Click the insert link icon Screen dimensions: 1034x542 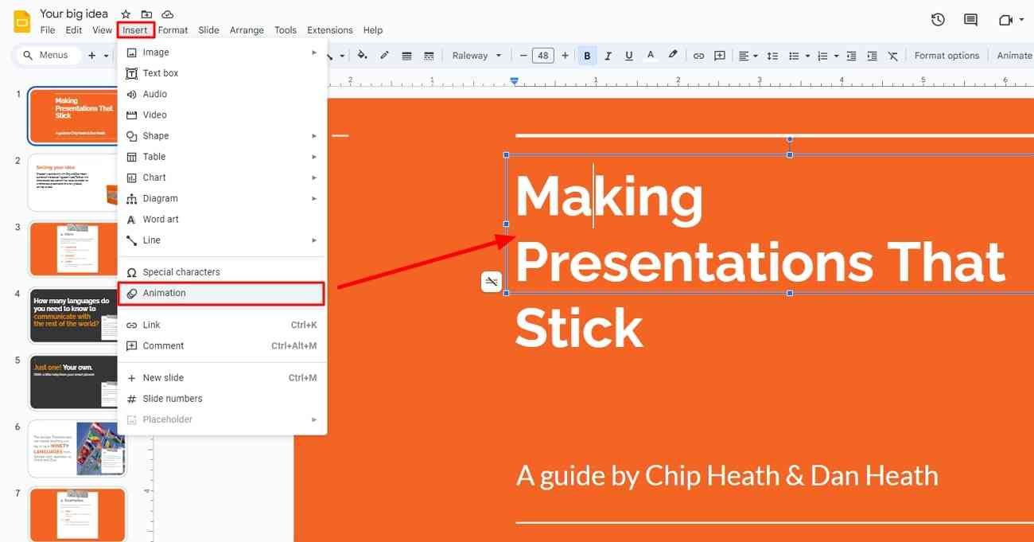pyautogui.click(x=698, y=56)
